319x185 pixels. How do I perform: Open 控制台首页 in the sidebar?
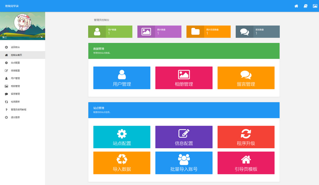coord(16,55)
